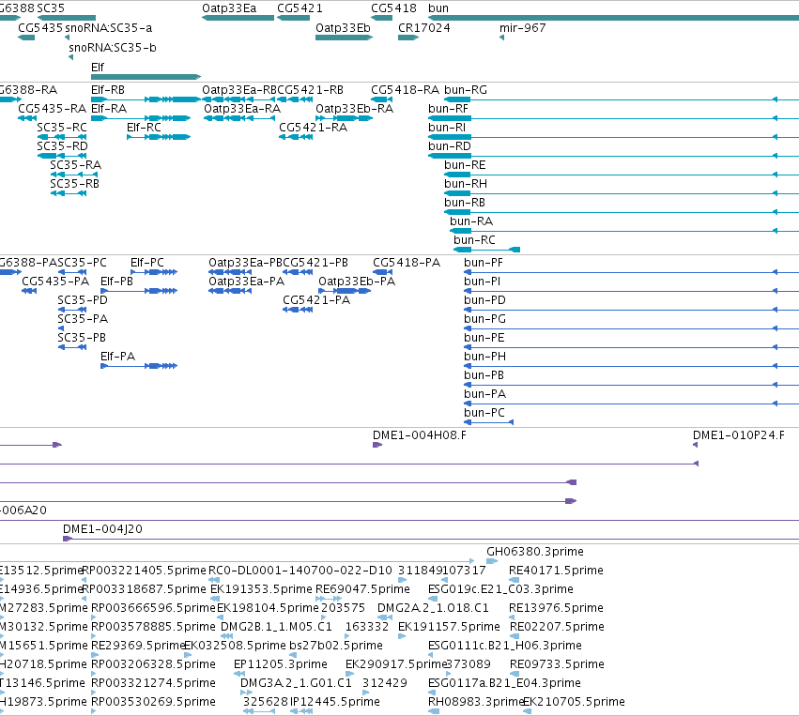Select the RC0-DL0001-140700-022-D10 label
This screenshot has width=799, height=716.
pyautogui.click(x=300, y=571)
